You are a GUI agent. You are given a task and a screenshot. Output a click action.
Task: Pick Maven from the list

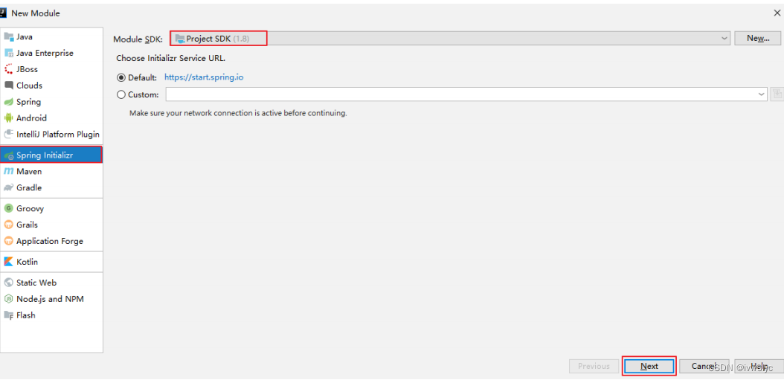tap(52, 172)
